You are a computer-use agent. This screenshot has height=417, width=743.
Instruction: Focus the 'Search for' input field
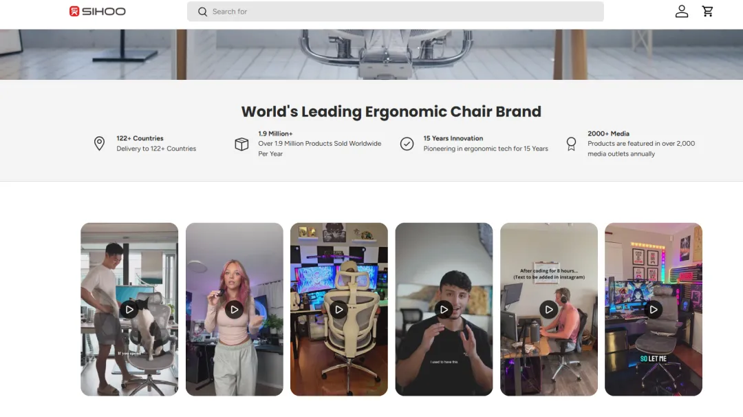tap(395, 12)
